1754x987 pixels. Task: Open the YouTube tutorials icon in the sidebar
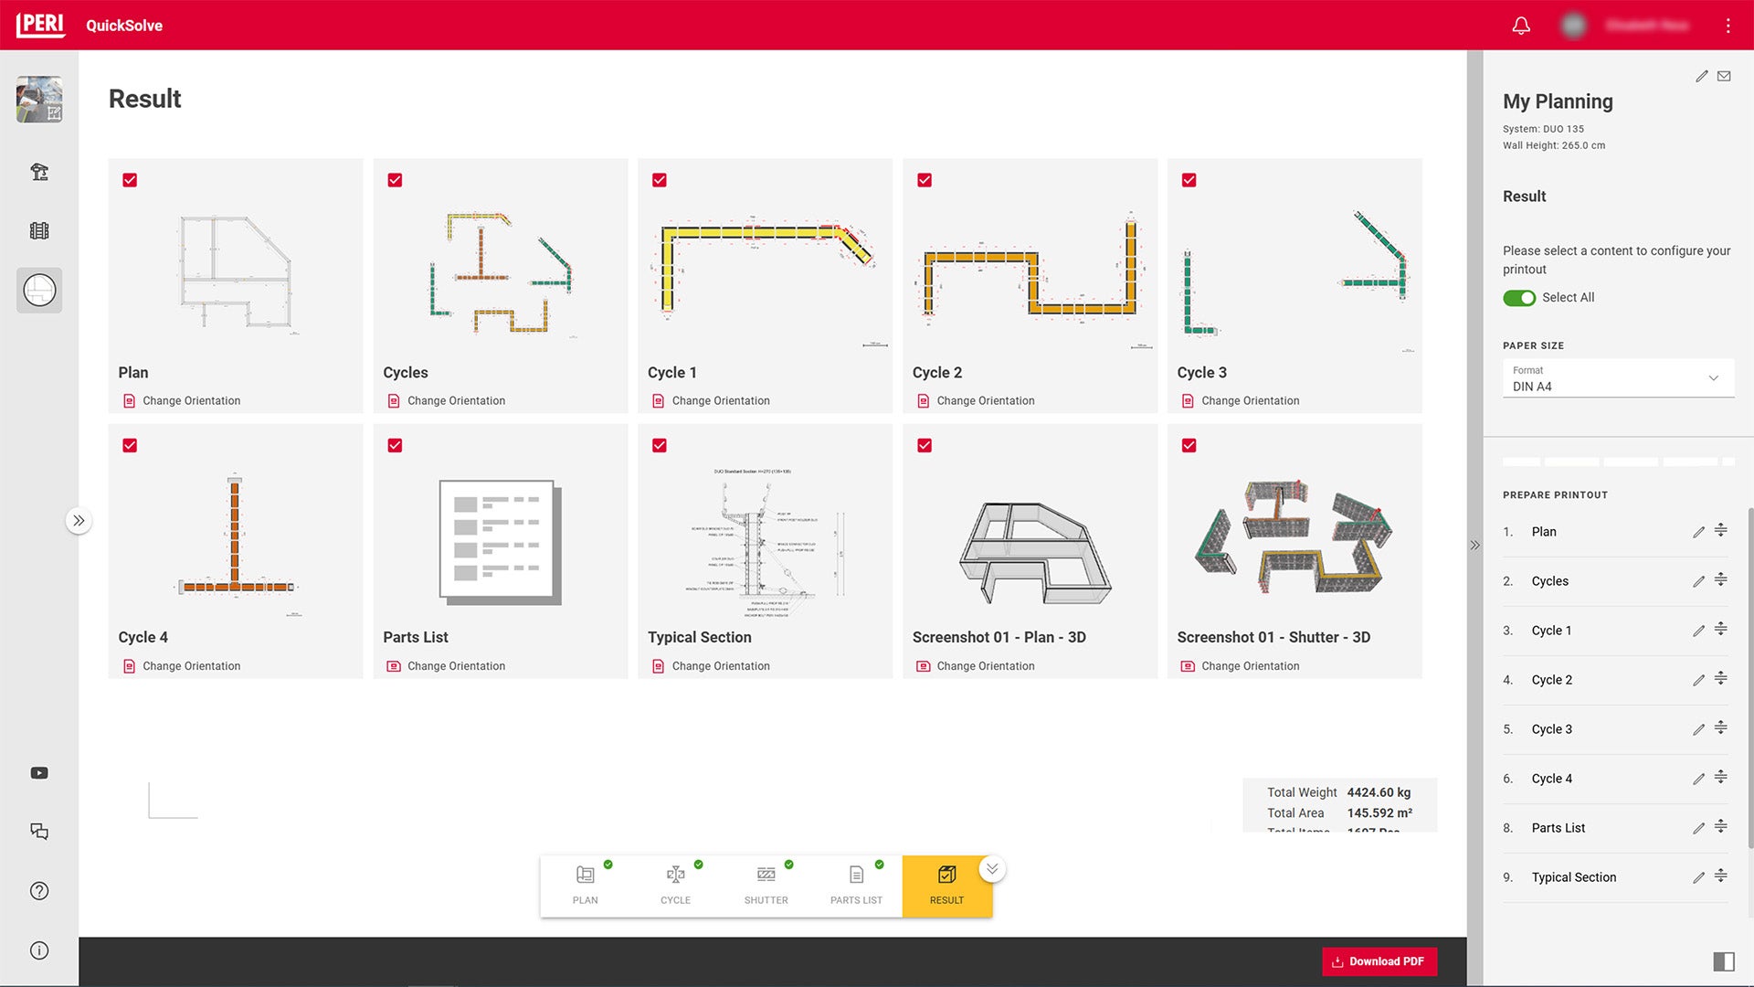click(x=38, y=772)
